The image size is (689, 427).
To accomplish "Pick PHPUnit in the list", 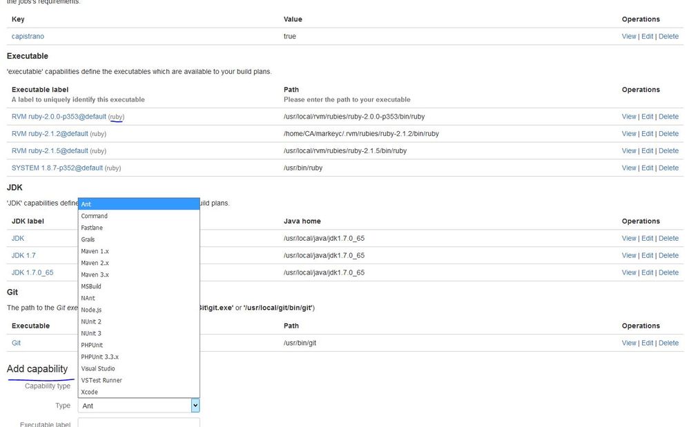I will [x=139, y=346].
